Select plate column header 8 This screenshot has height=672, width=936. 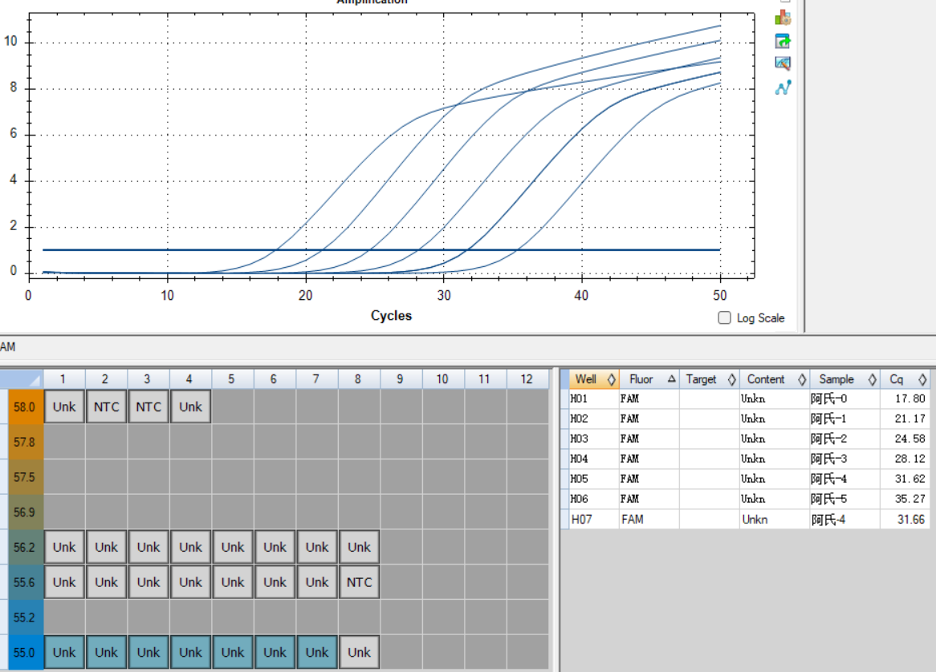point(358,379)
